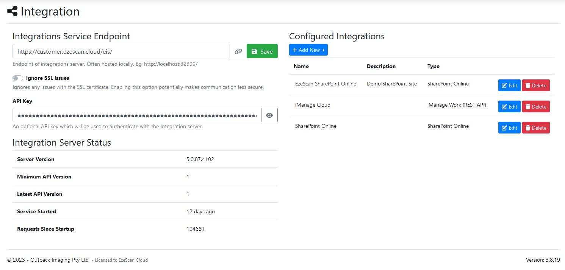The width and height of the screenshot is (565, 270).
Task: Reveal the API key with the eye icon
Action: [x=269, y=115]
